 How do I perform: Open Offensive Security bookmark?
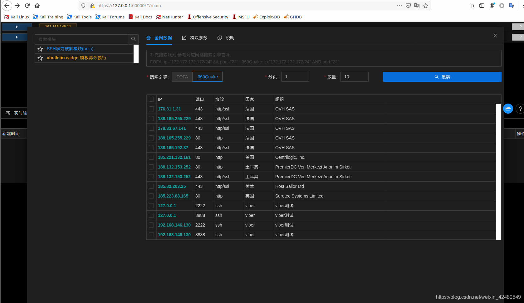click(208, 17)
